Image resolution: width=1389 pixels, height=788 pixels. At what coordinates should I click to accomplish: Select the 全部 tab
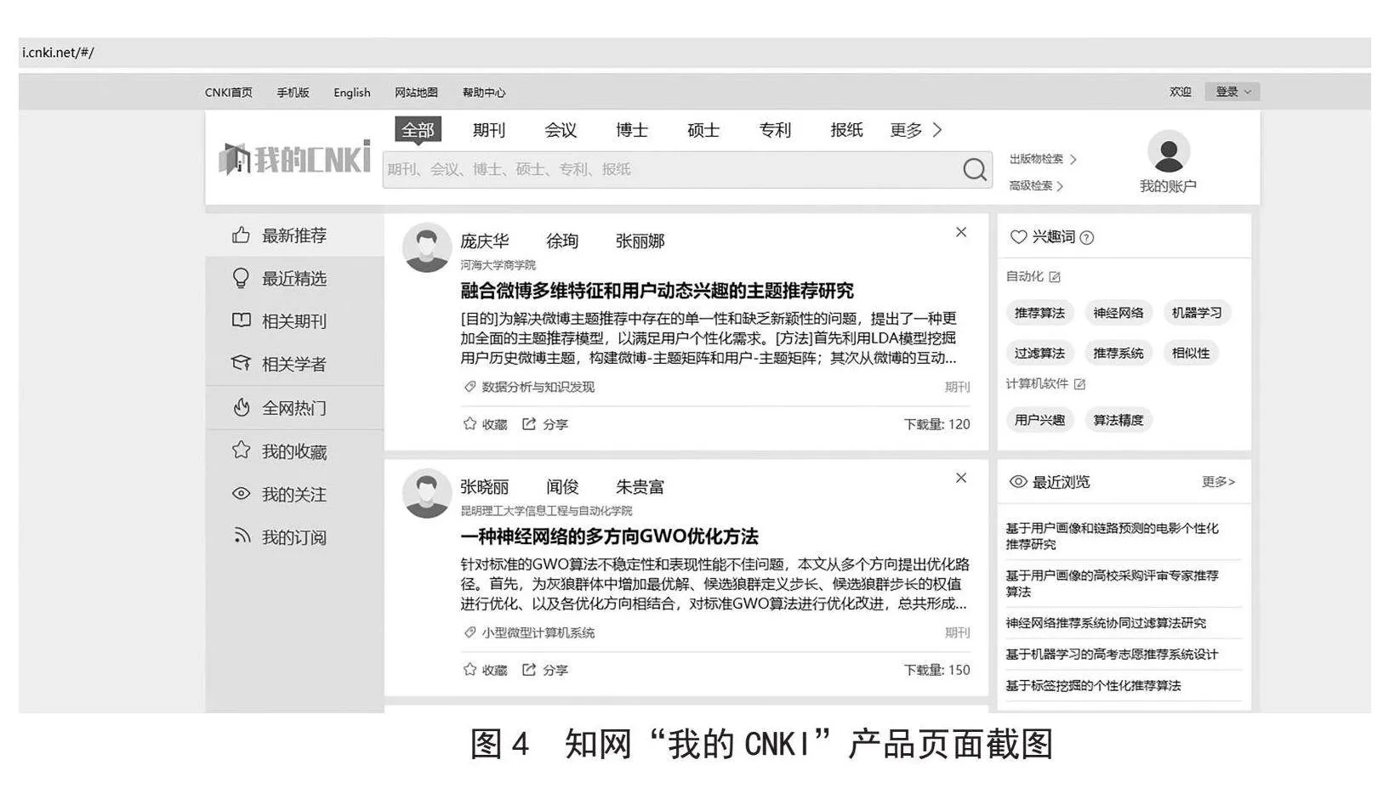click(x=418, y=130)
